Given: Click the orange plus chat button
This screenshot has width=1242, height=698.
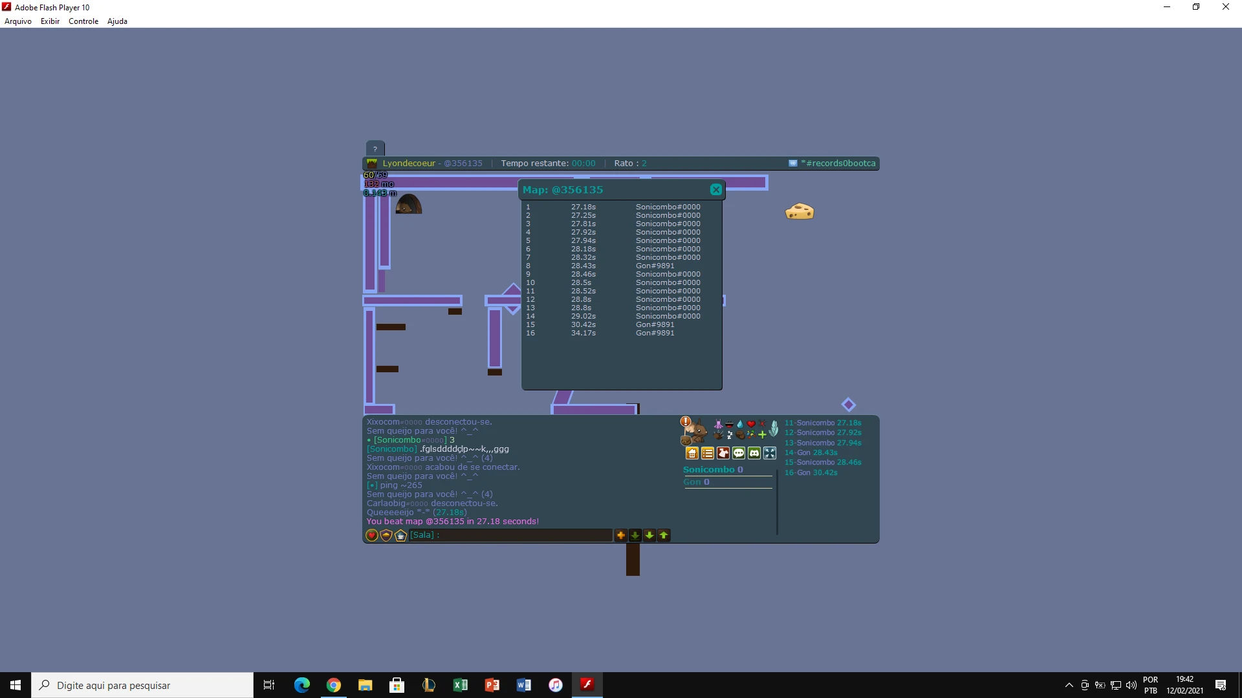Looking at the screenshot, I should [621, 535].
